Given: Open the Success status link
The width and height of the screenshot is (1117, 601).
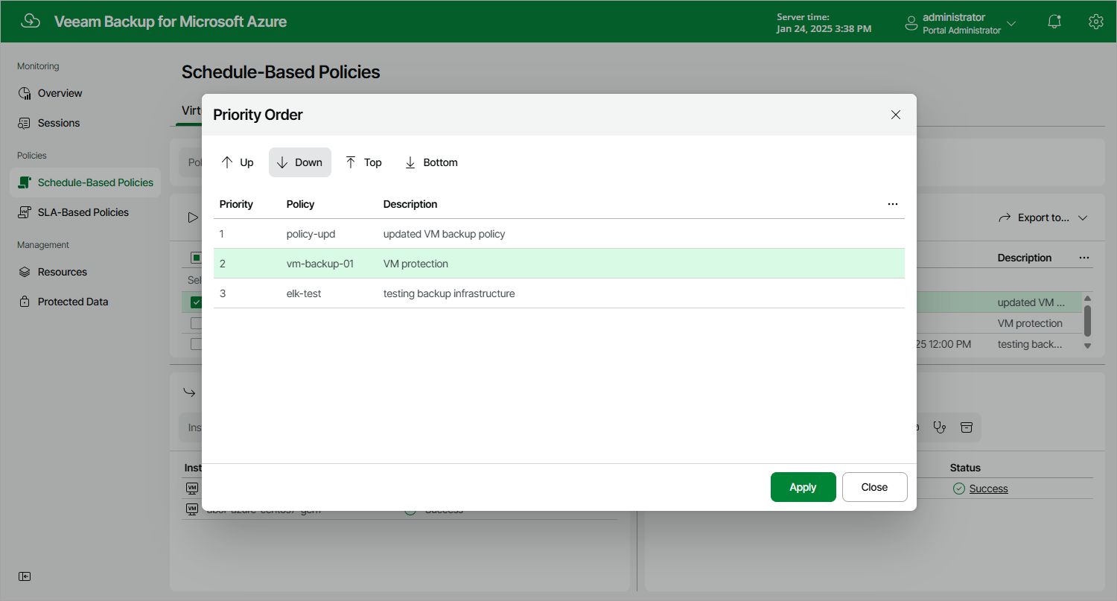Looking at the screenshot, I should pyautogui.click(x=987, y=488).
